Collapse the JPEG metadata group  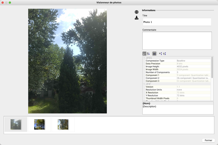(x=144, y=58)
